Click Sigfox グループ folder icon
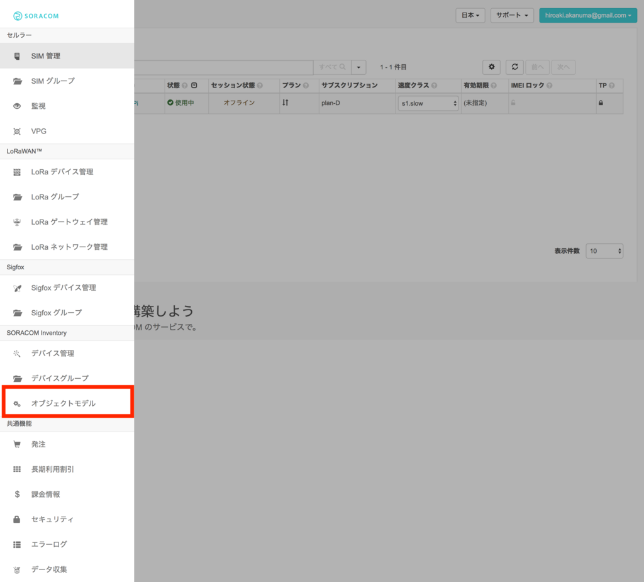The width and height of the screenshot is (644, 582). coord(17,313)
